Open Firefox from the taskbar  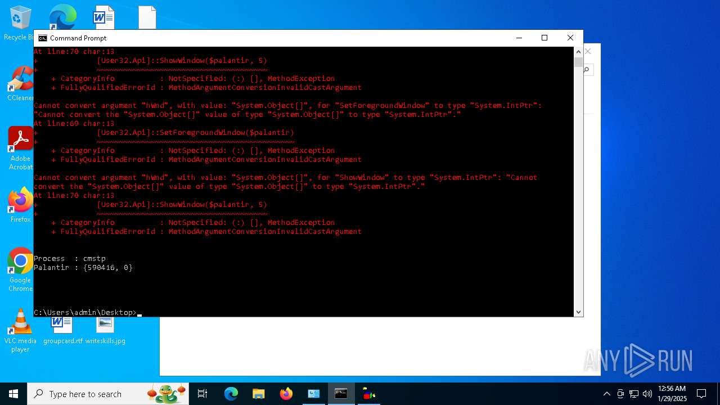pos(286,394)
